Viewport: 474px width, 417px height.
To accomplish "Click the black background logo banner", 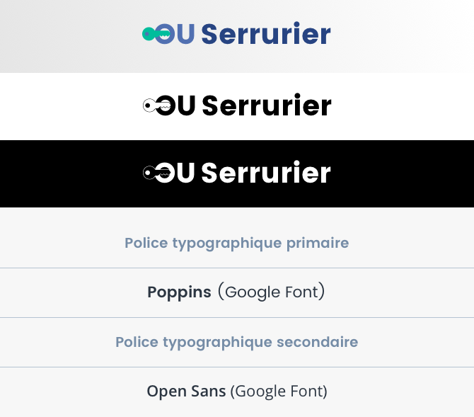I will 237,173.
